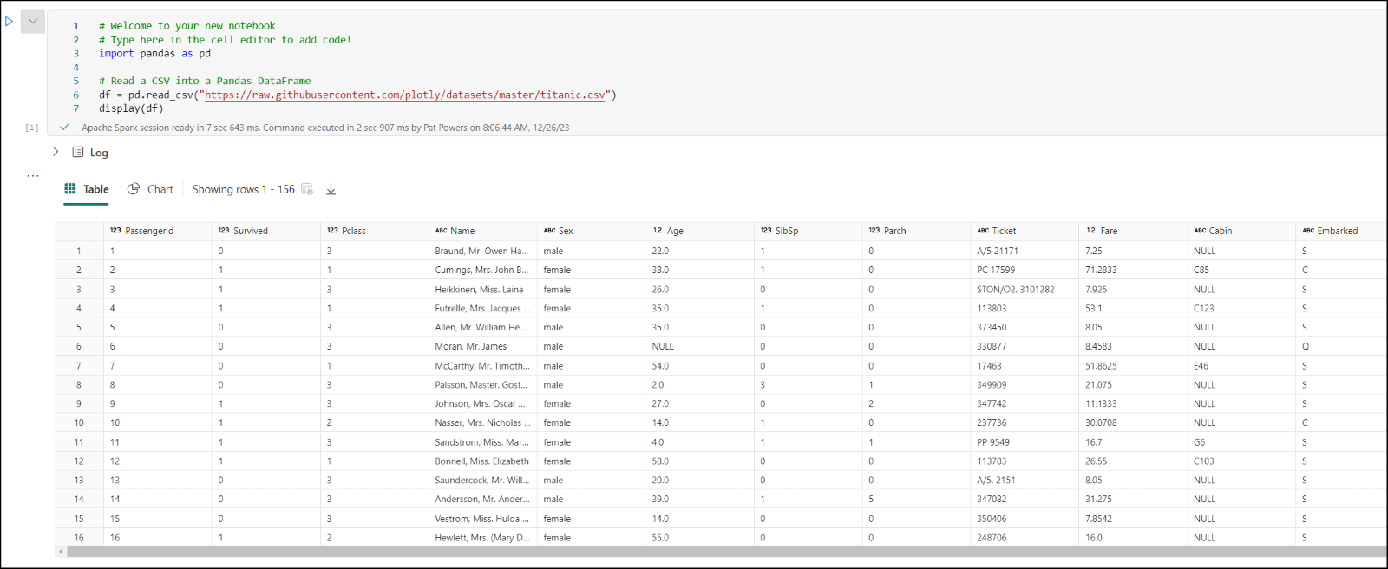Switch to the Table view tab
Viewport: 1388px width, 569px height.
(x=87, y=189)
